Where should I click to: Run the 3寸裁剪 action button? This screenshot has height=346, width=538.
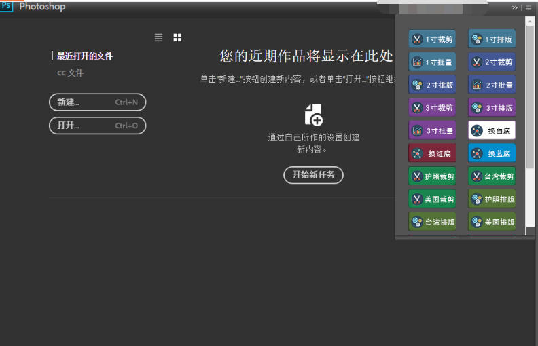(432, 108)
